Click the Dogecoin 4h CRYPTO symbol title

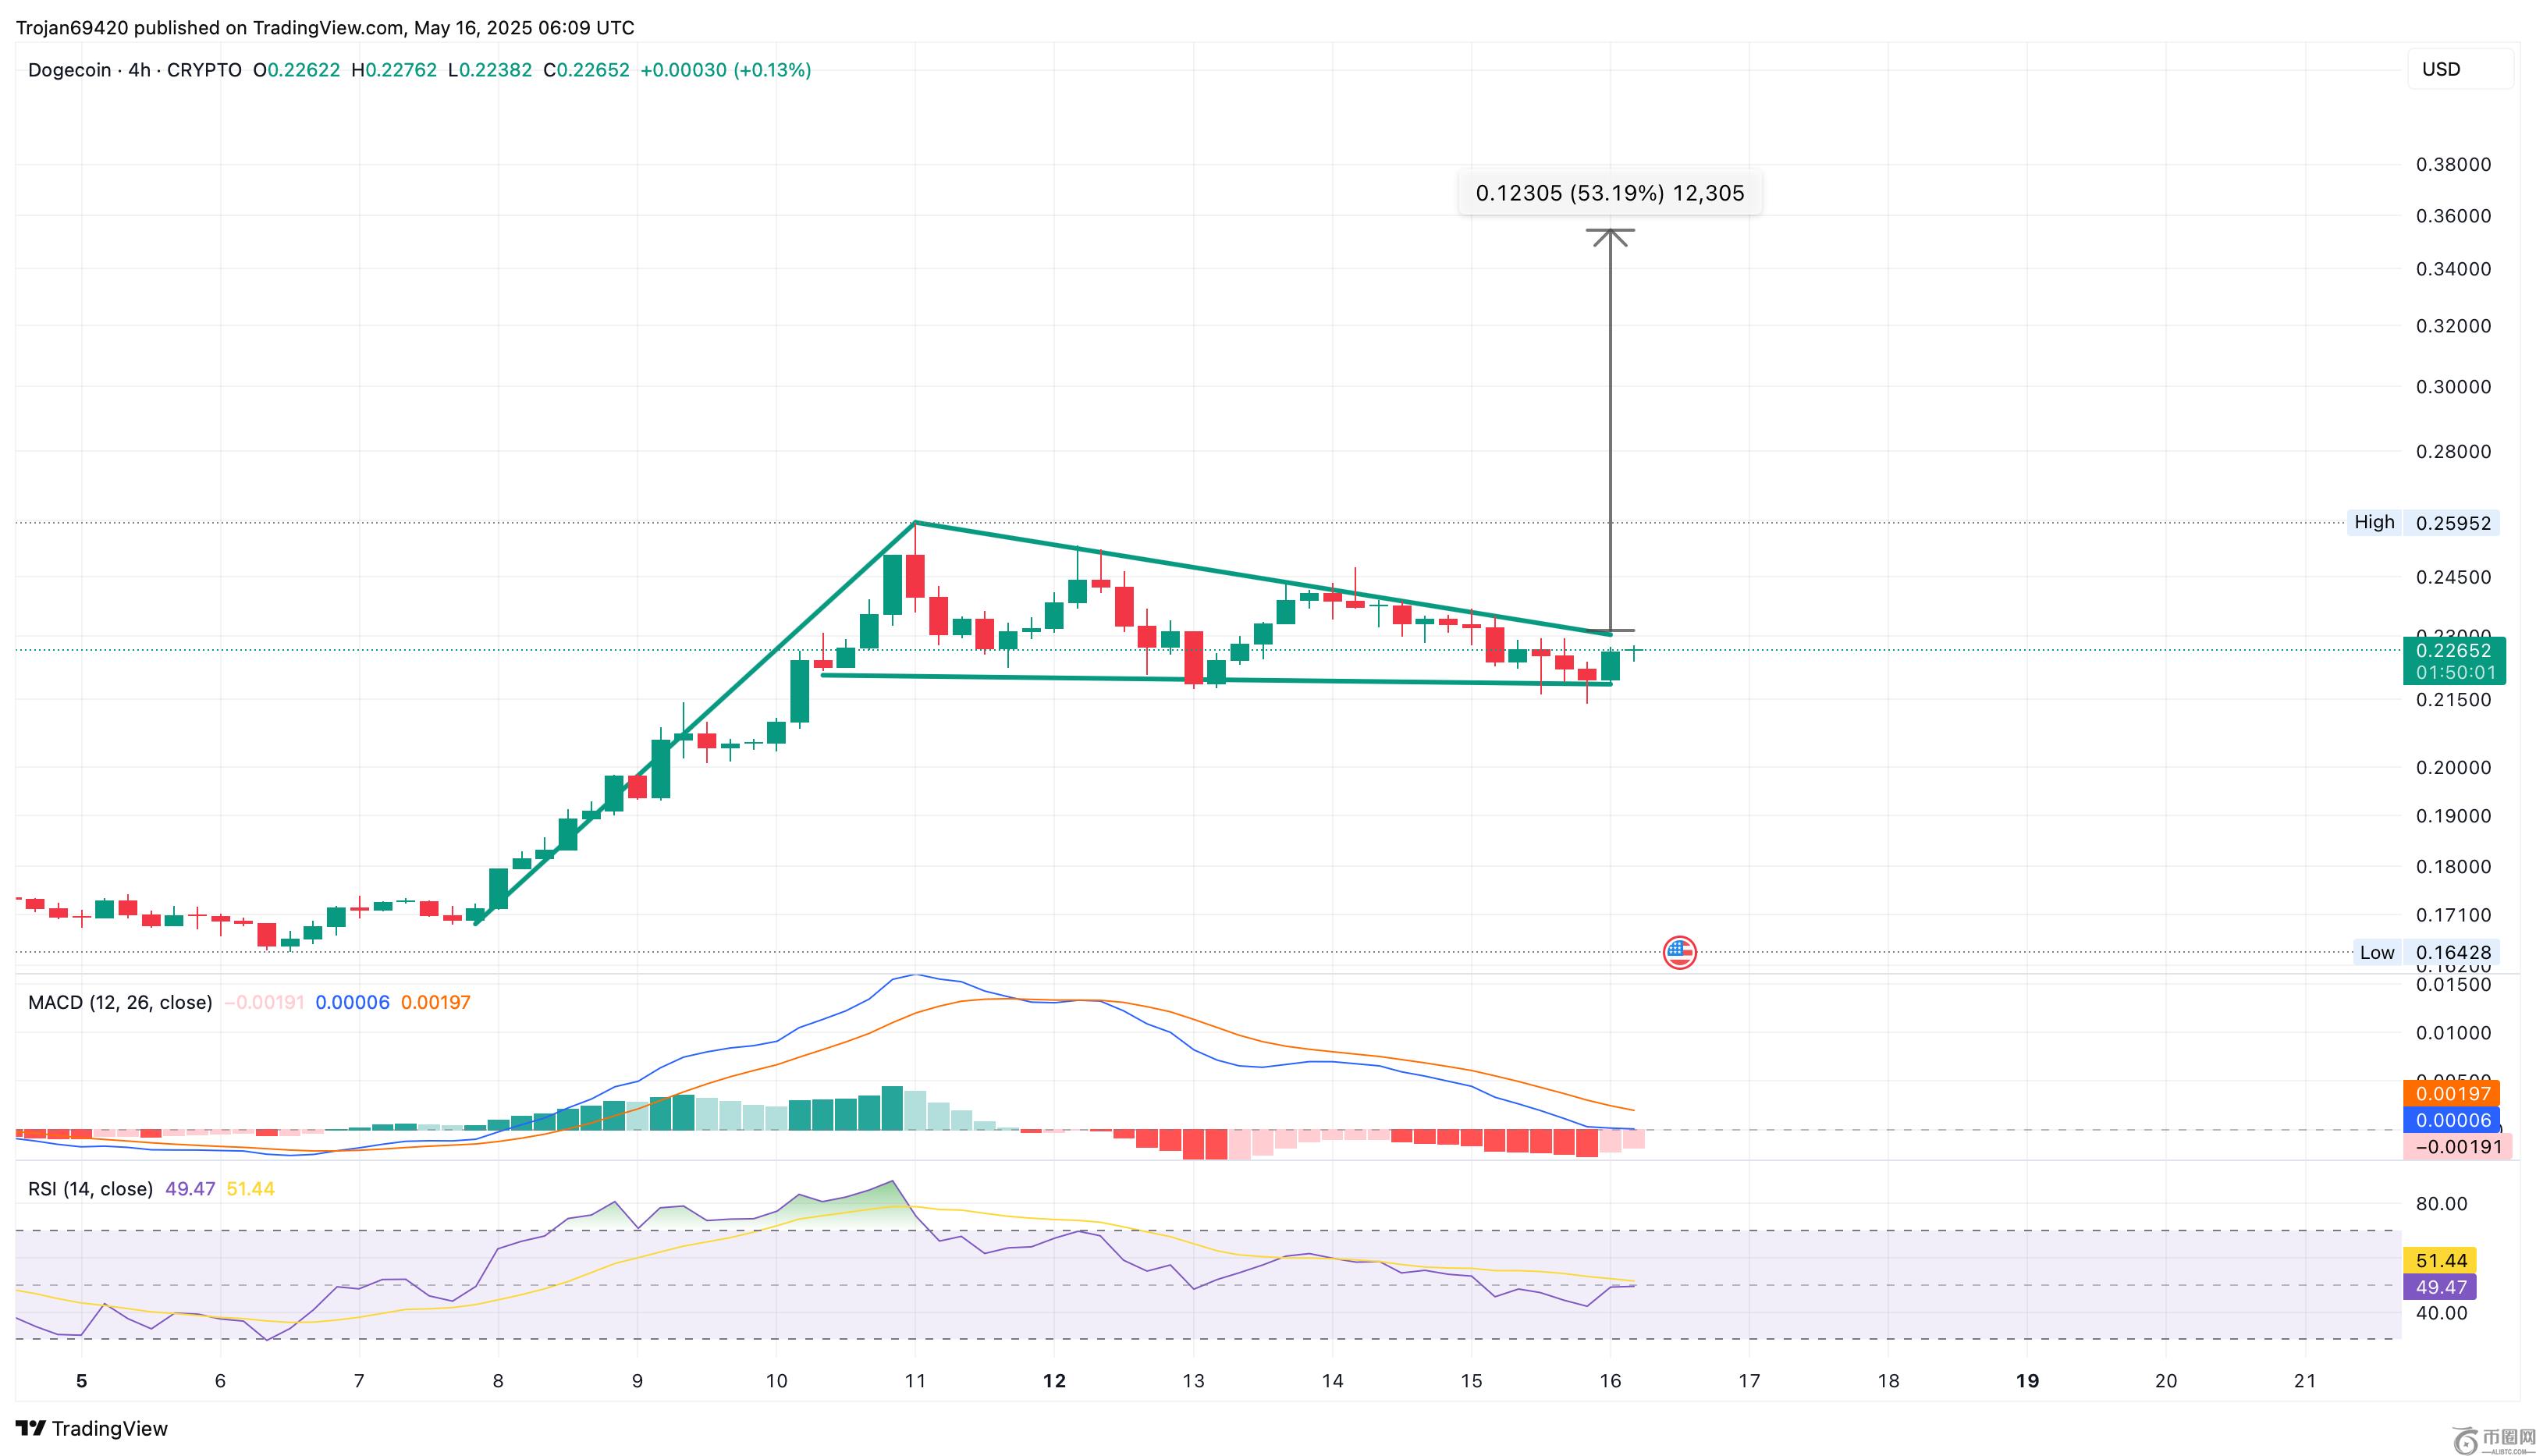pos(134,70)
